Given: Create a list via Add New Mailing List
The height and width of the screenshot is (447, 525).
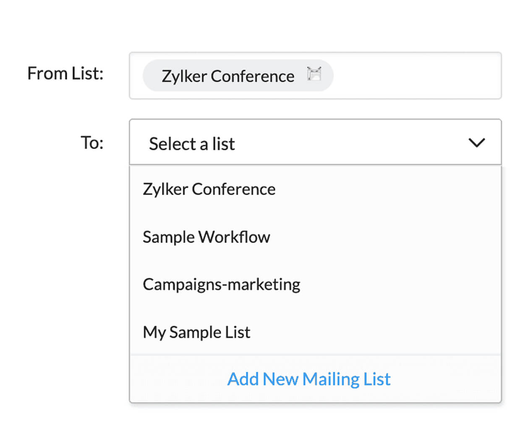Looking at the screenshot, I should [309, 379].
